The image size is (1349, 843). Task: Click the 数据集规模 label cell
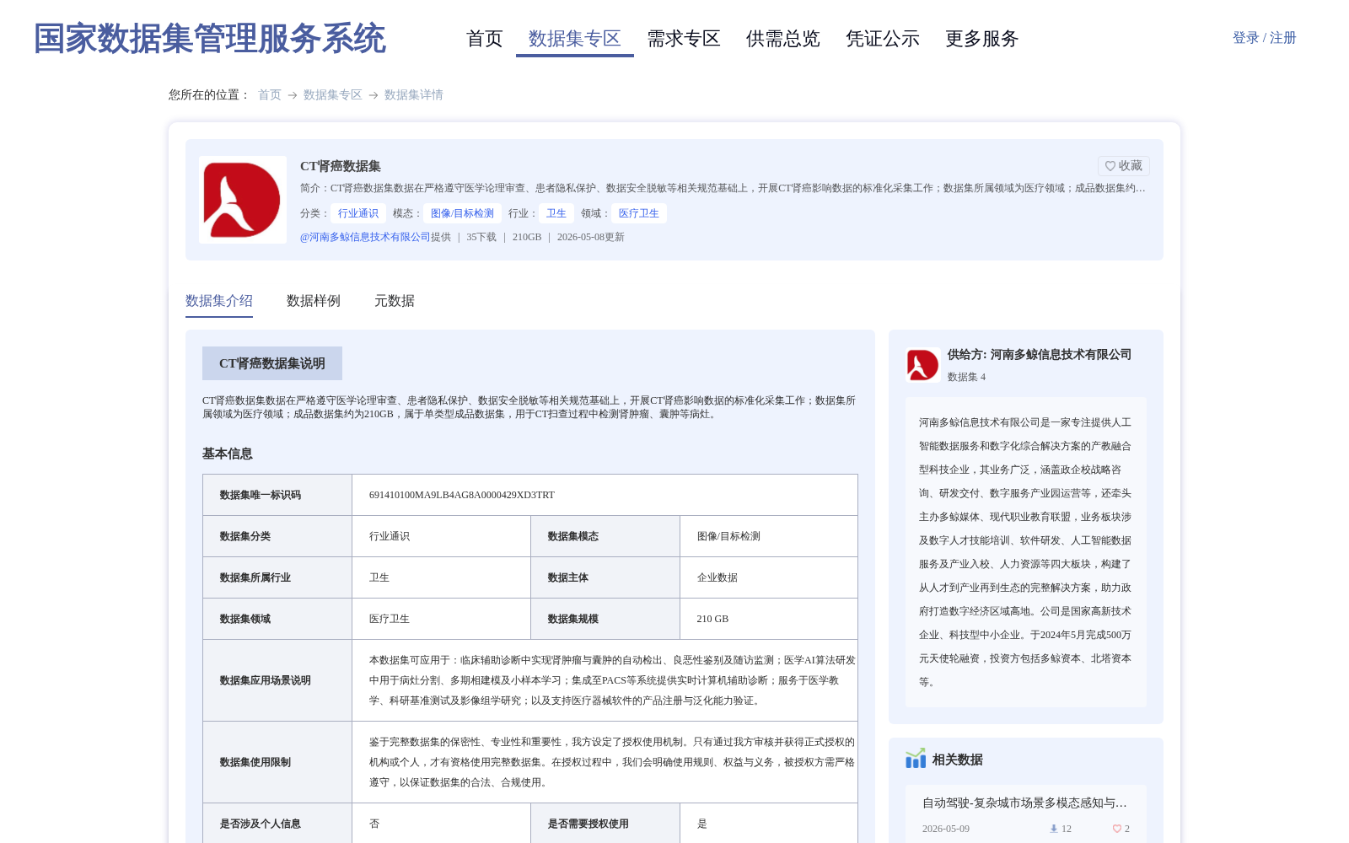click(x=605, y=619)
